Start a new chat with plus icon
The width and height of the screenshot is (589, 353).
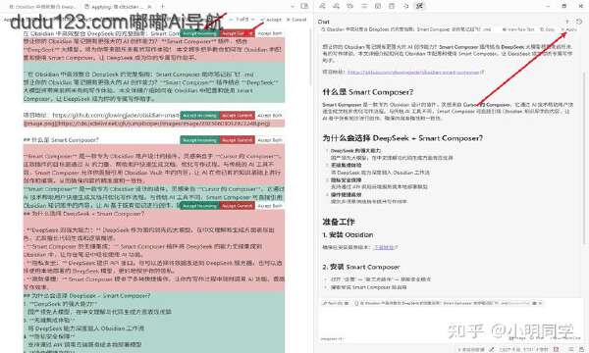[566, 22]
